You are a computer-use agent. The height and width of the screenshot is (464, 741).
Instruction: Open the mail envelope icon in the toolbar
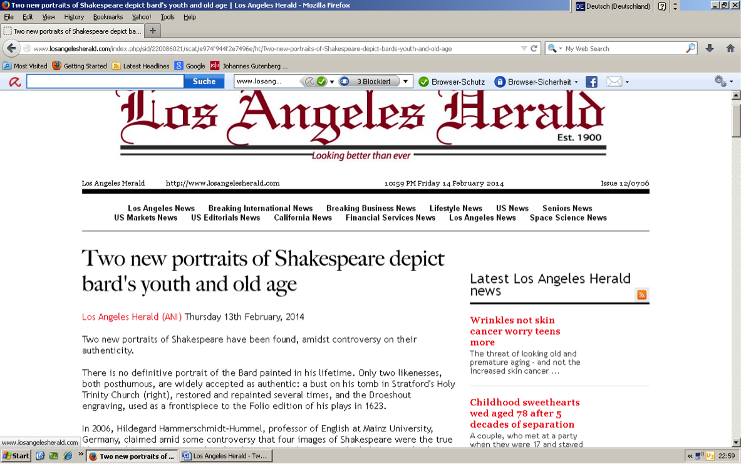pos(614,82)
